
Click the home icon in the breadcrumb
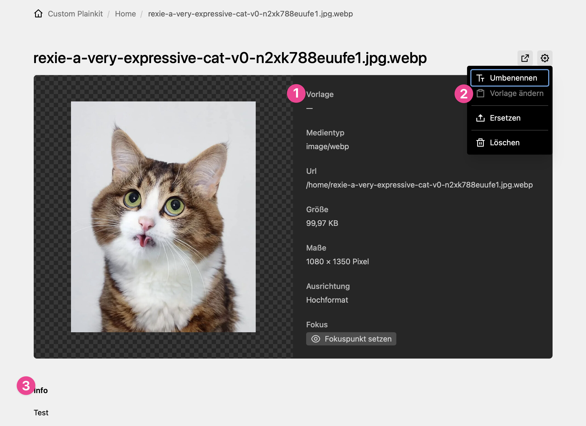[38, 13]
